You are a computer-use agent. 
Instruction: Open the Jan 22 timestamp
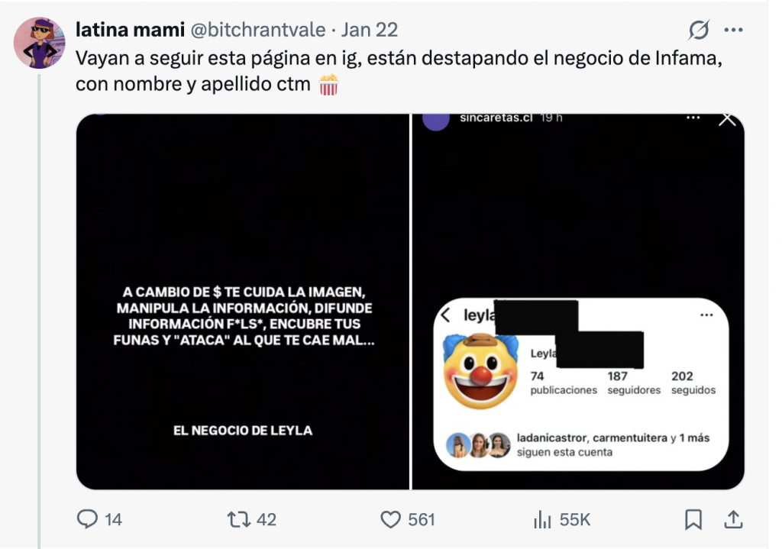370,30
